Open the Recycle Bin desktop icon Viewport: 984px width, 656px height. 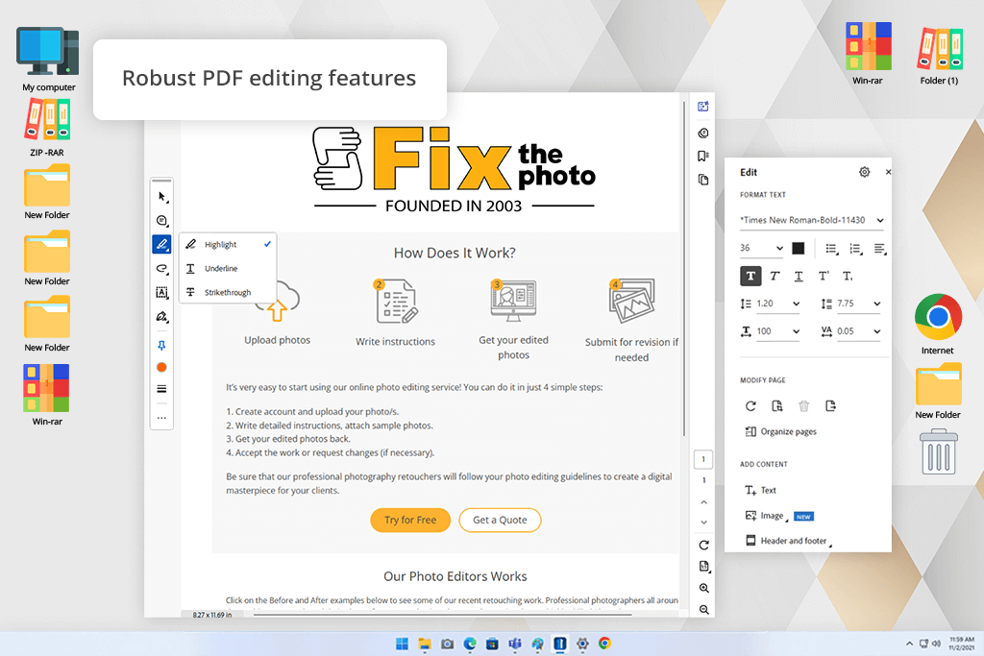940,452
